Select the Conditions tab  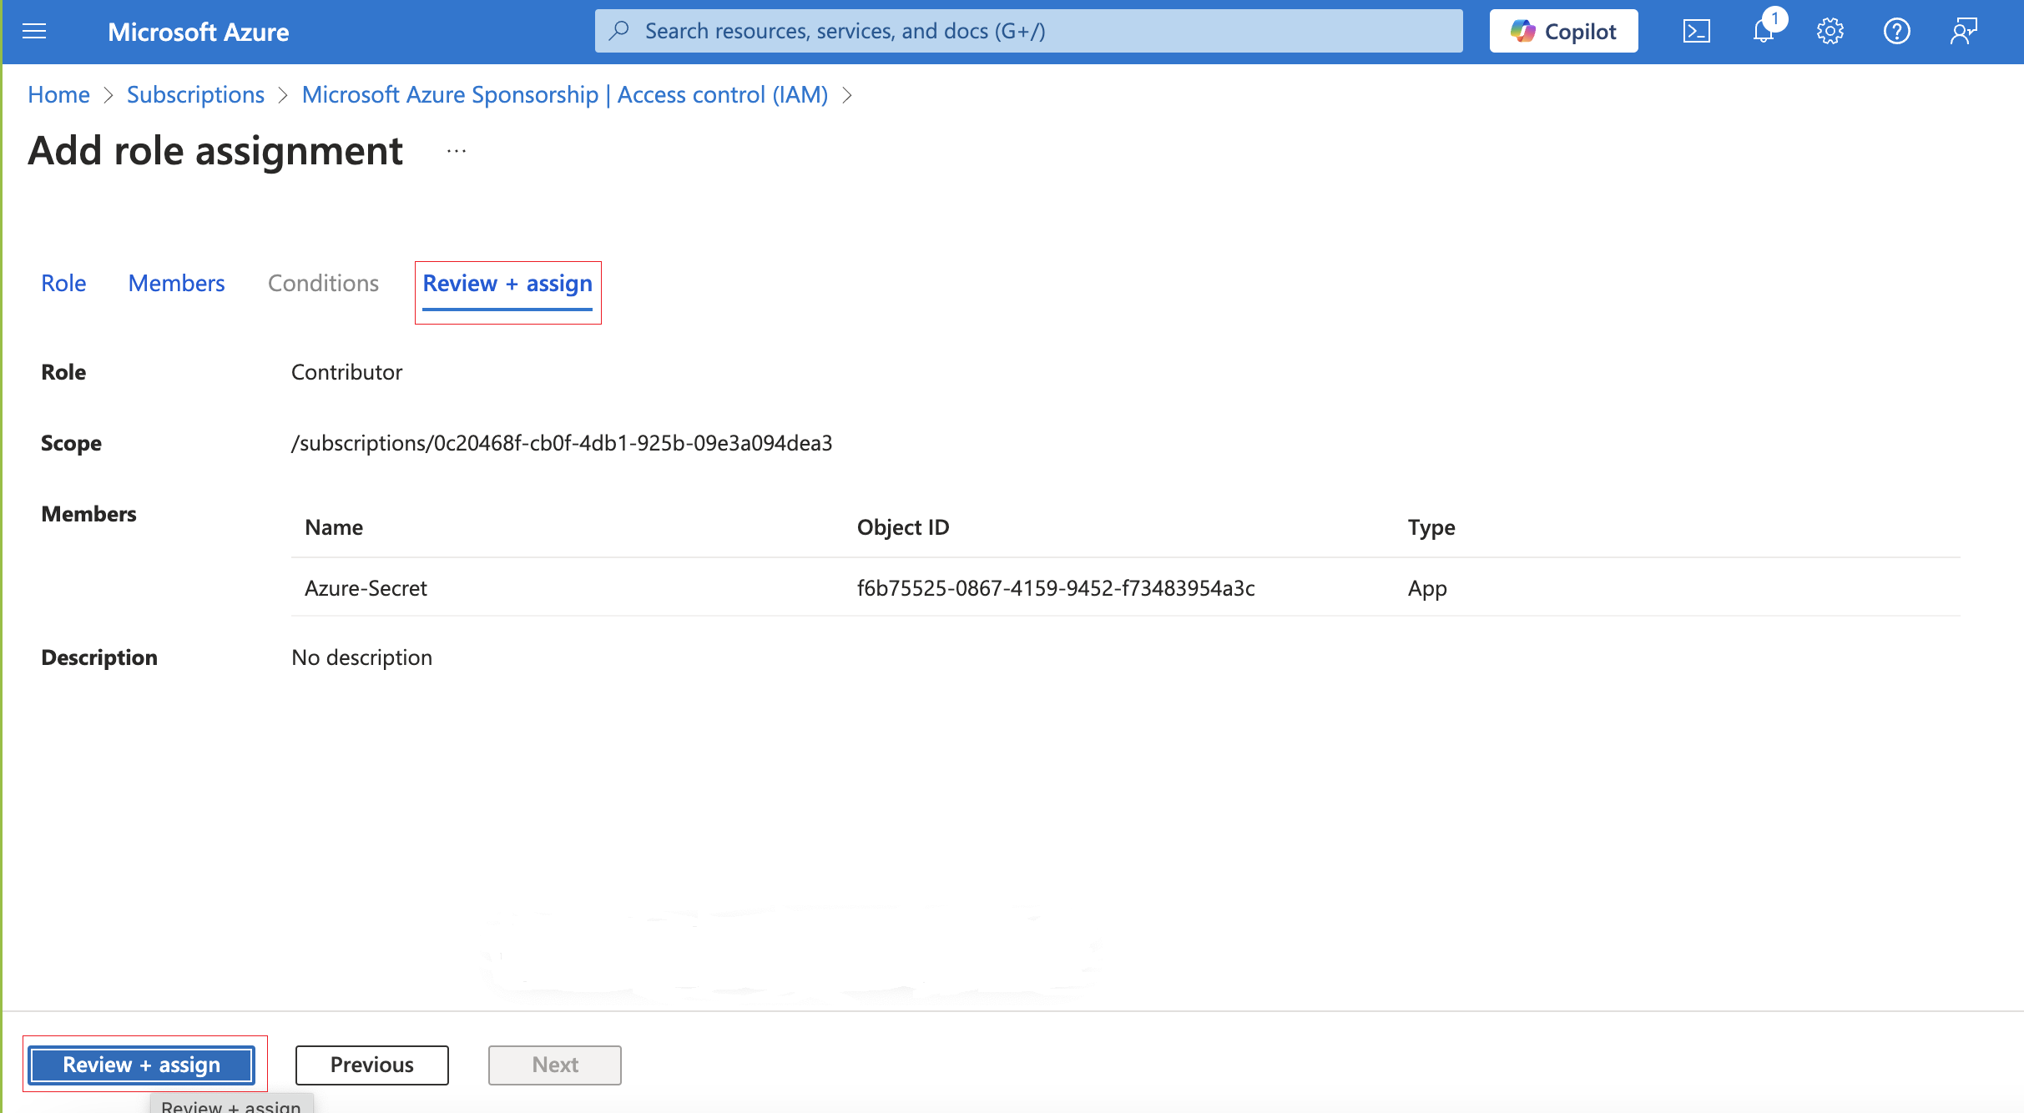(323, 284)
